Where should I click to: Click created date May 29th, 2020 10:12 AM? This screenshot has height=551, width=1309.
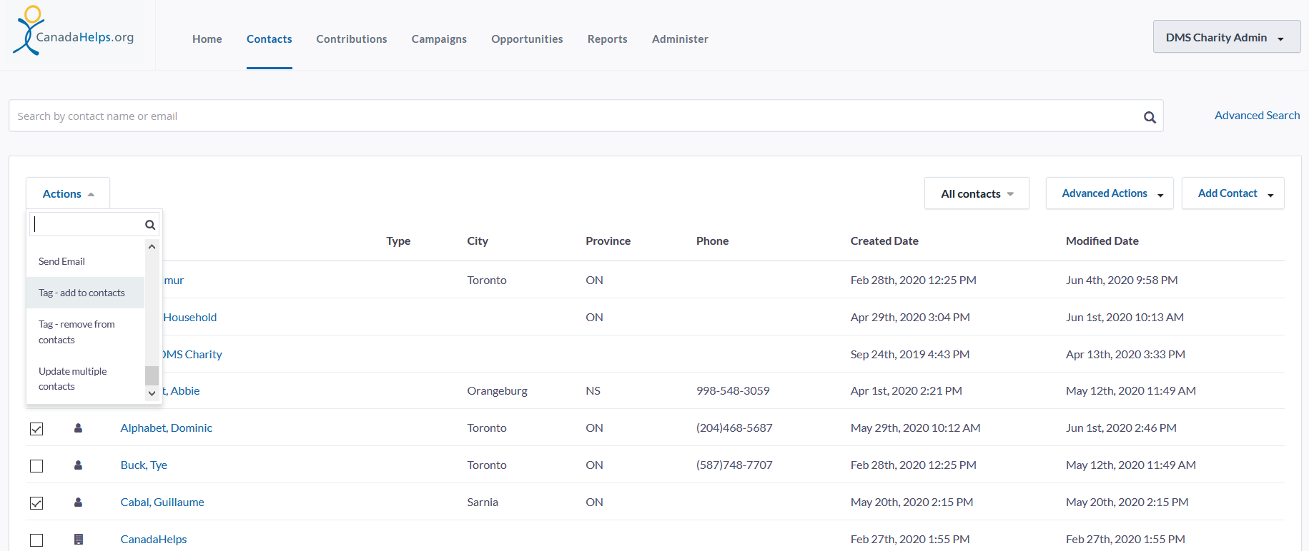(x=916, y=428)
